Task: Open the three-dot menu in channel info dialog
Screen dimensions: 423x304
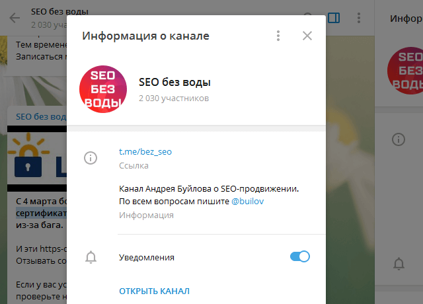Action: click(278, 36)
